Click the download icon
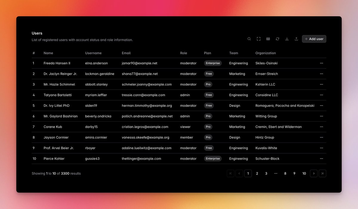The width and height of the screenshot is (358, 209). (287, 39)
